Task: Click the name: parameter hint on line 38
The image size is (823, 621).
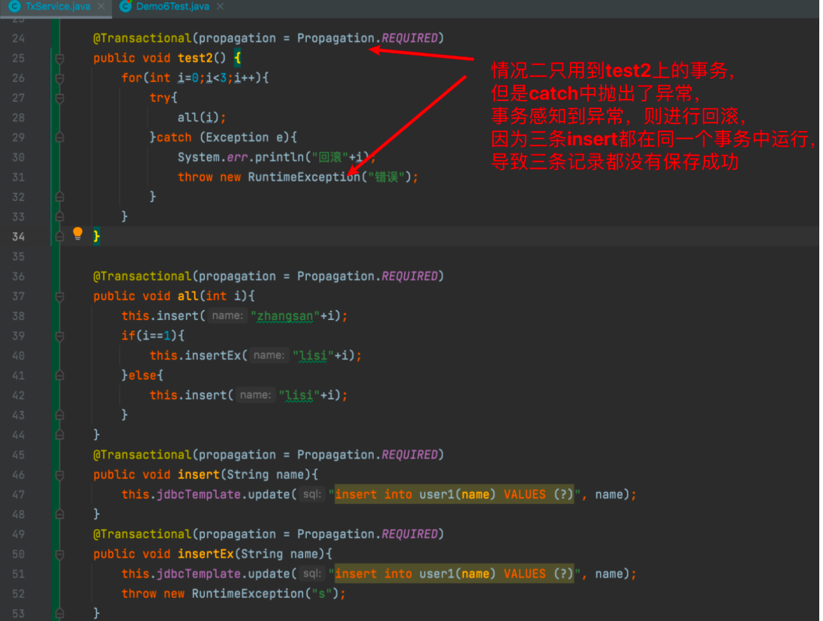Action: pos(227,316)
